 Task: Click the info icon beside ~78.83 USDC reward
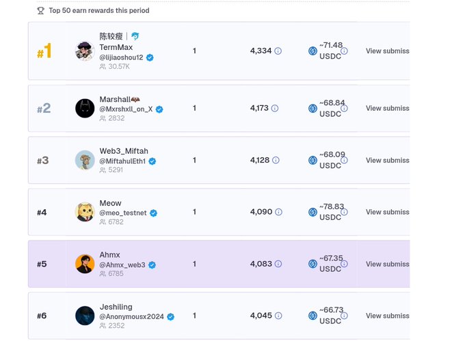coord(344,212)
